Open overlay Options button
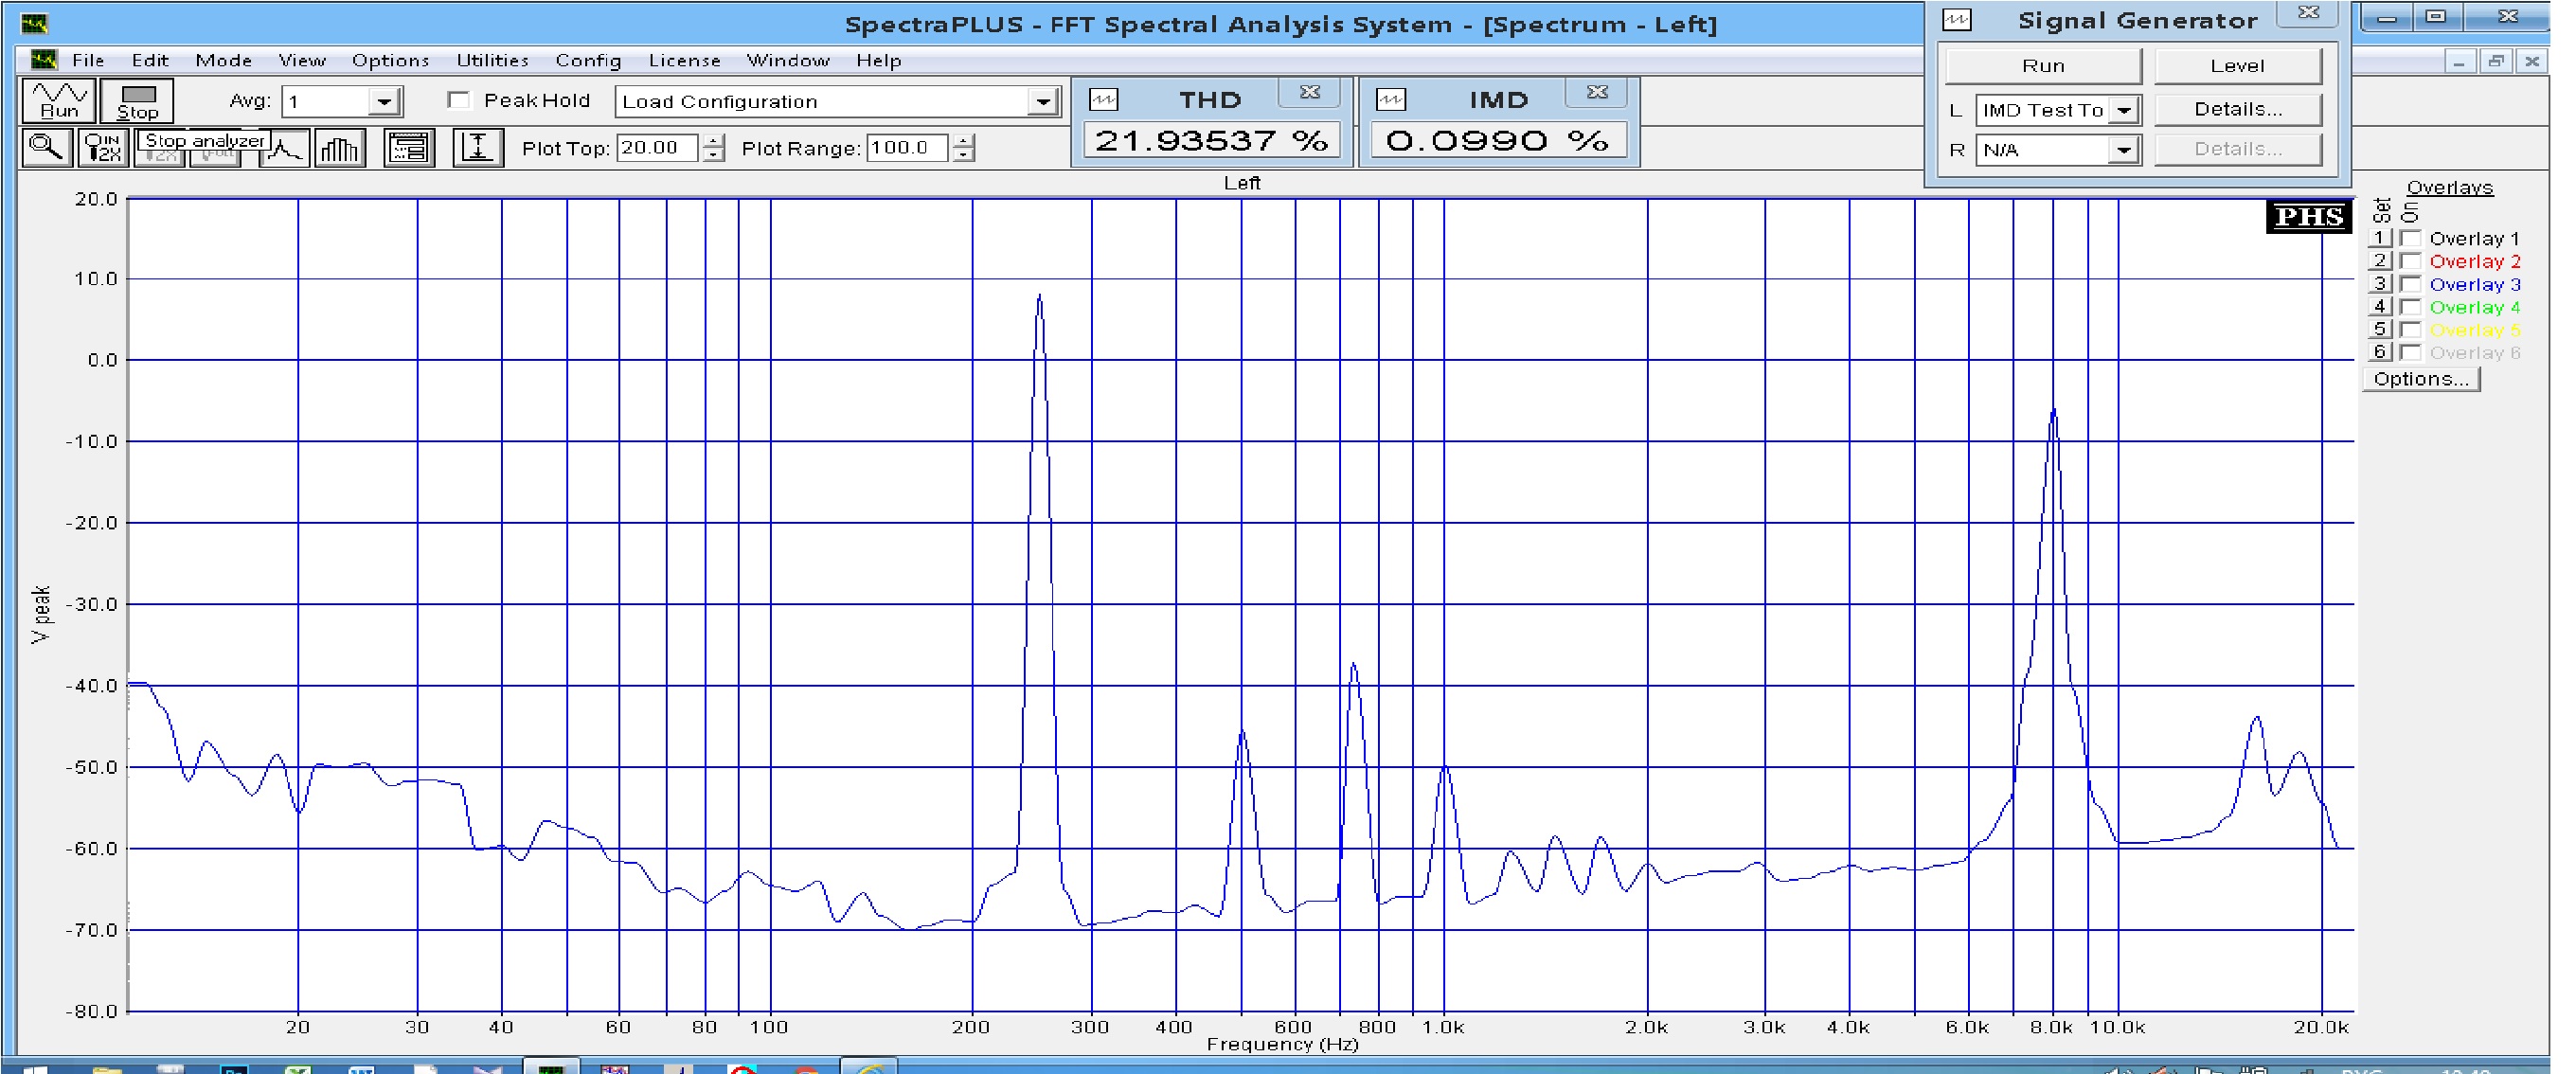 [x=2421, y=379]
